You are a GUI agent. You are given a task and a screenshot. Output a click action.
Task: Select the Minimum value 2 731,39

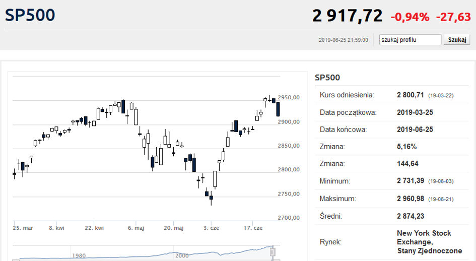point(411,181)
